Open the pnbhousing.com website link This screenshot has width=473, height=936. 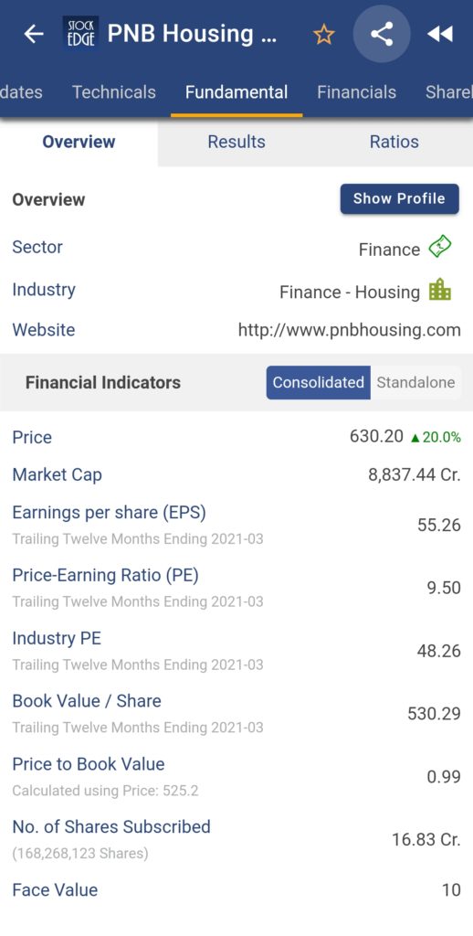350,330
